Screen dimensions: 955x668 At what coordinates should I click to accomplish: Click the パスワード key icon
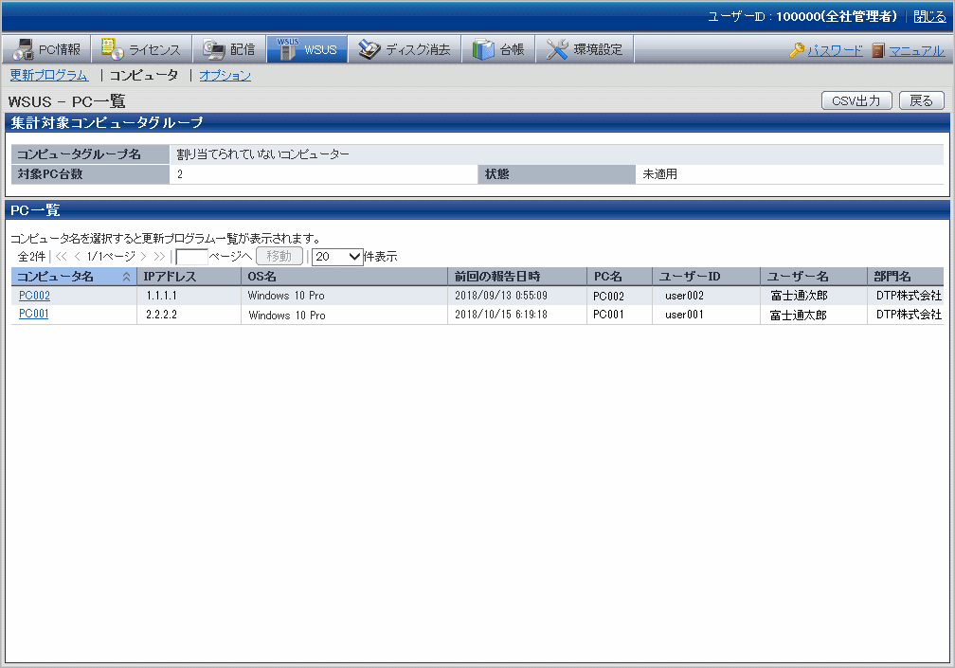click(797, 51)
